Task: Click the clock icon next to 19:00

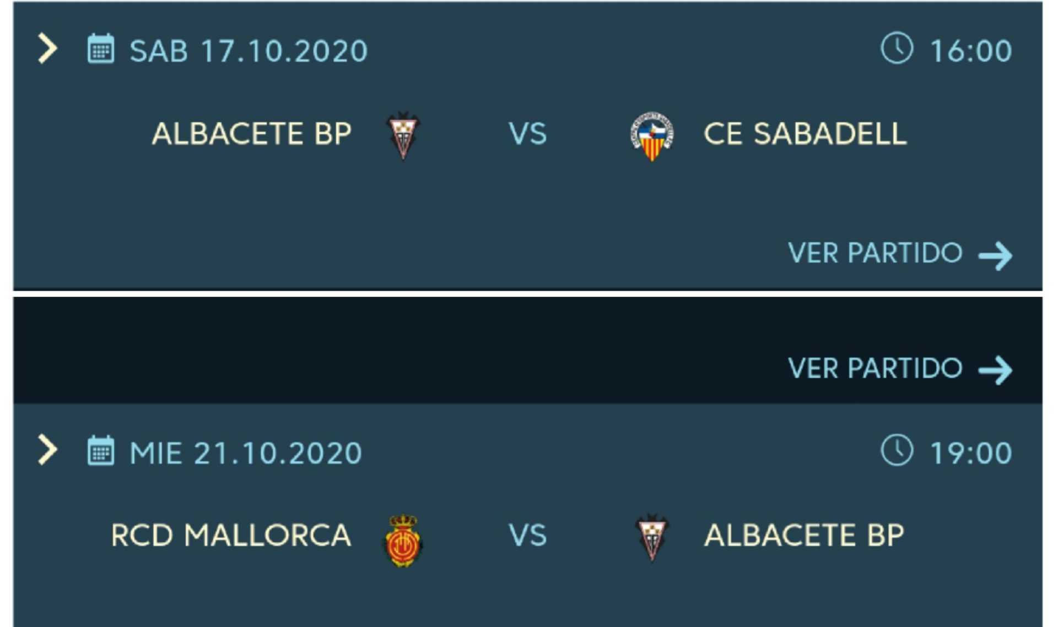Action: point(897,450)
